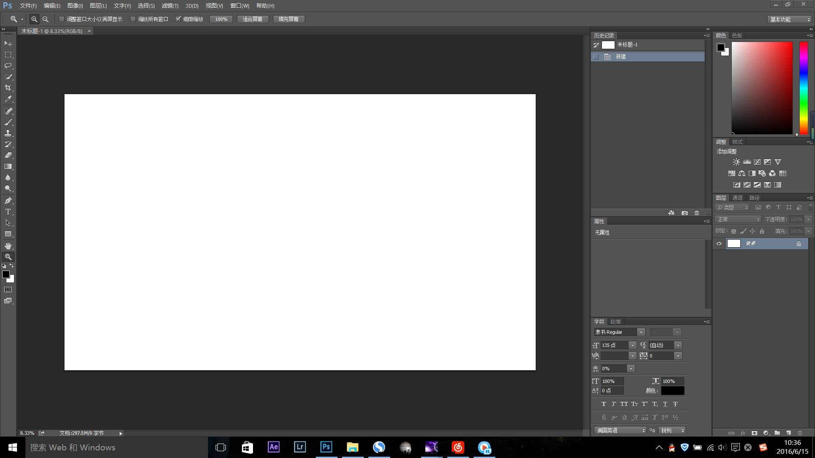Image resolution: width=815 pixels, height=458 pixels.
Task: Select the Dodge tool
Action: click(x=8, y=188)
